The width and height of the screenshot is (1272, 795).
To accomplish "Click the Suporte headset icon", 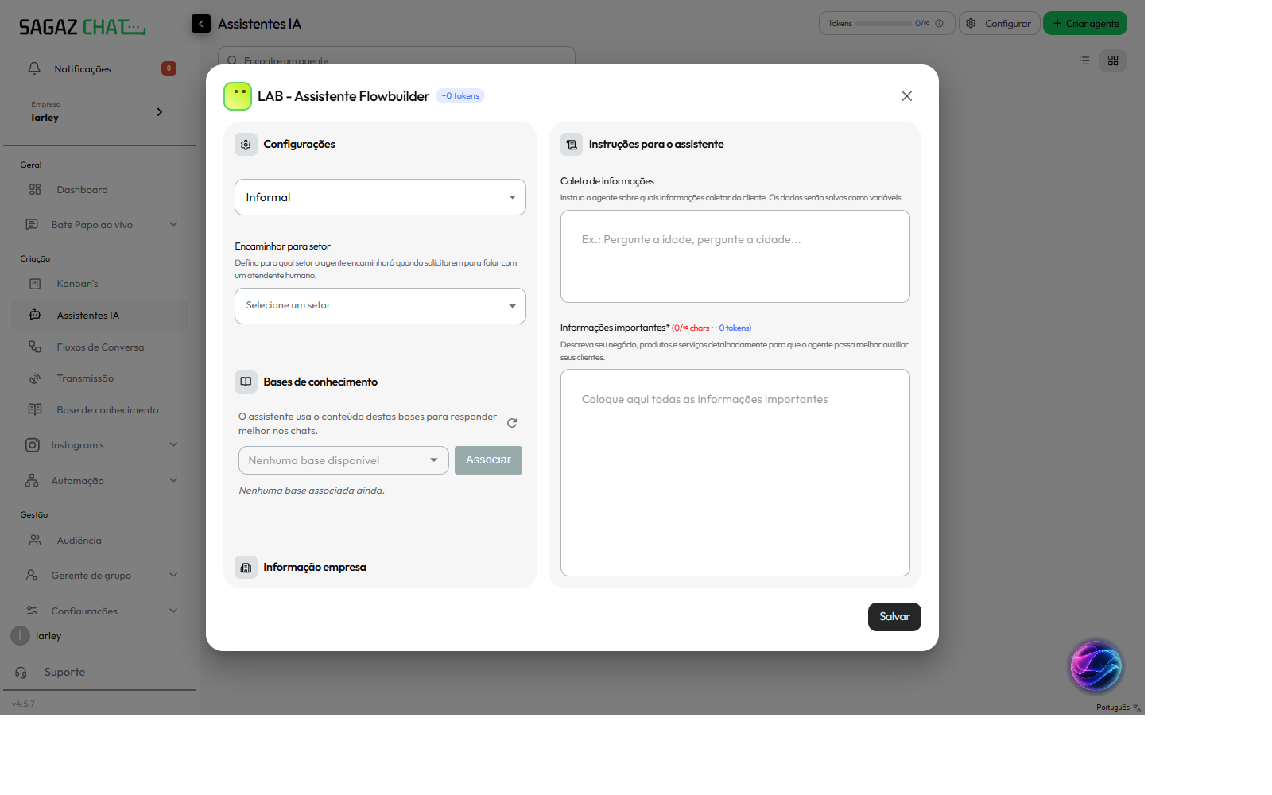I will tap(21, 673).
